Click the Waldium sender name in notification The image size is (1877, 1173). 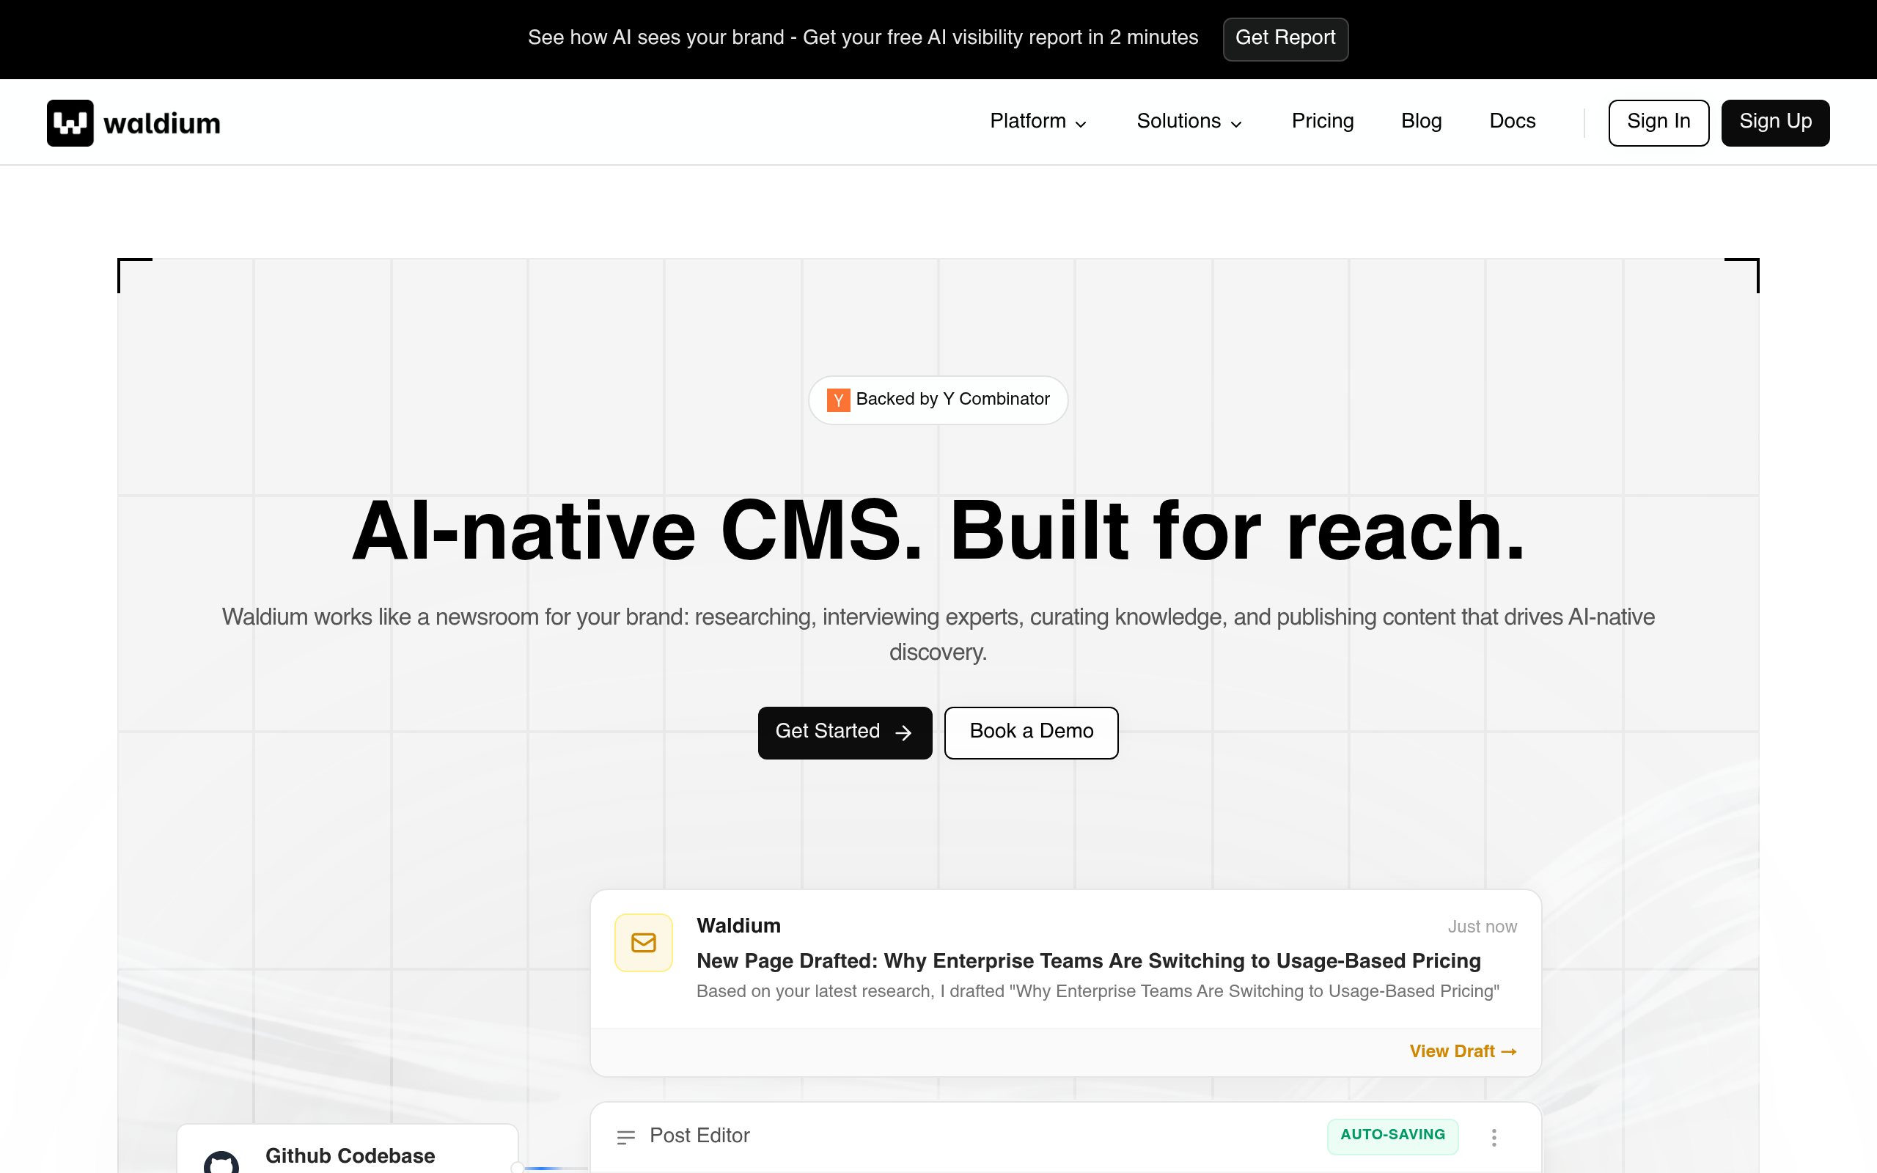pos(738,926)
